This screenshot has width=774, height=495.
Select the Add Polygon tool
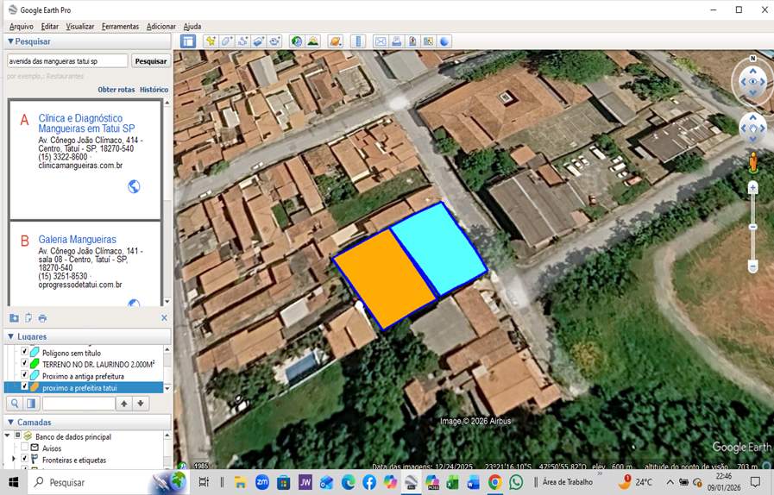tap(227, 41)
